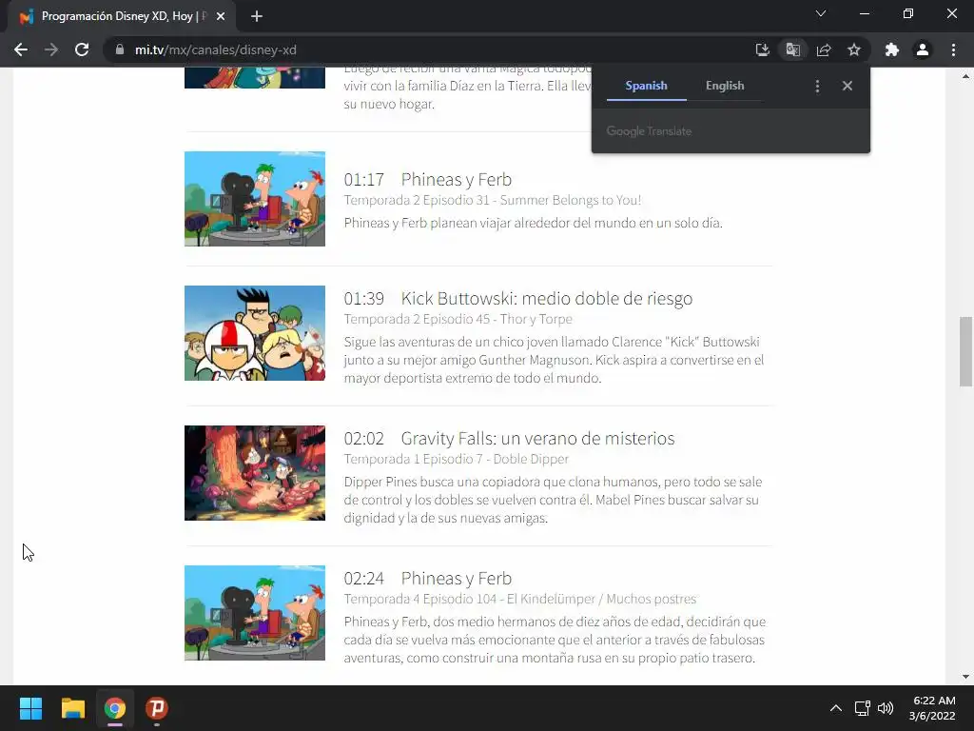Close the Programación Disney XD tab
The width and height of the screenshot is (974, 731).
(221, 16)
